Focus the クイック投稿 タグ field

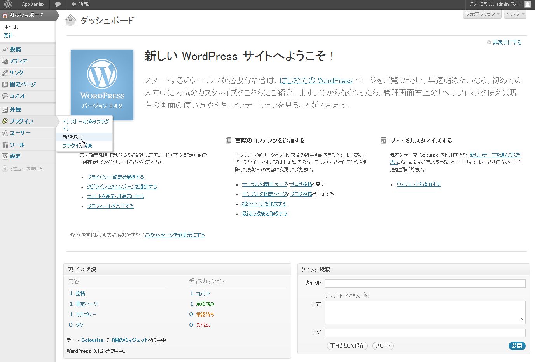pos(425,333)
